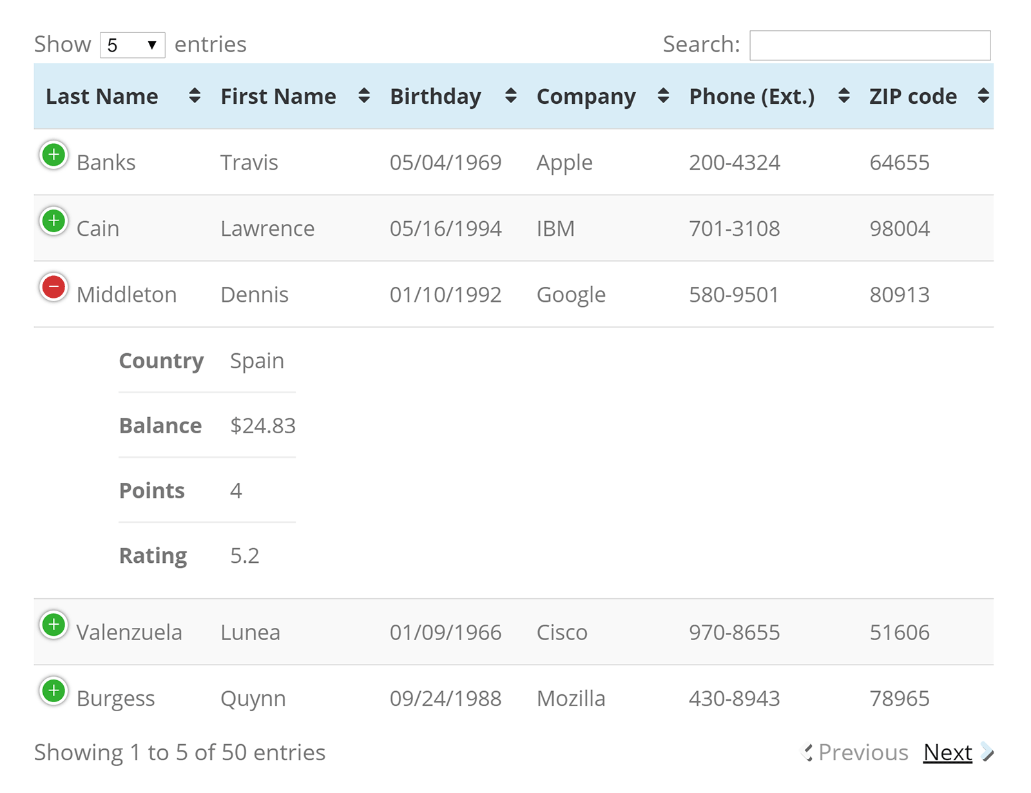Select IBM in Lawrence Cain's row
Image resolution: width=1031 pixels, height=793 pixels.
pos(555,228)
